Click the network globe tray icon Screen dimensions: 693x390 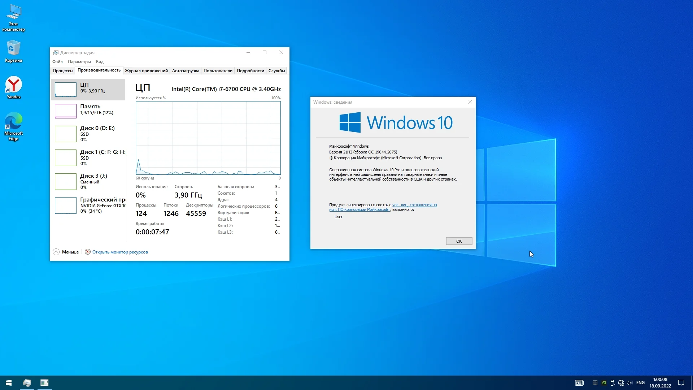tap(621, 383)
